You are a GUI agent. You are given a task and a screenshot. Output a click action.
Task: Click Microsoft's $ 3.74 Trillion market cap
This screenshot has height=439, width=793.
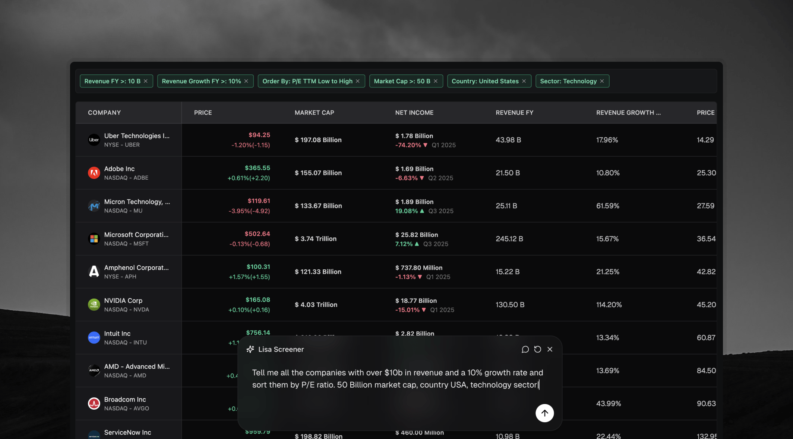point(315,239)
